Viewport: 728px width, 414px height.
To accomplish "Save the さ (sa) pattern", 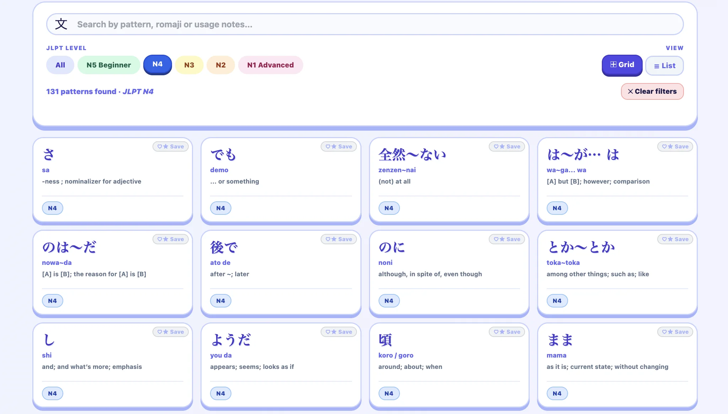I will pos(171,147).
